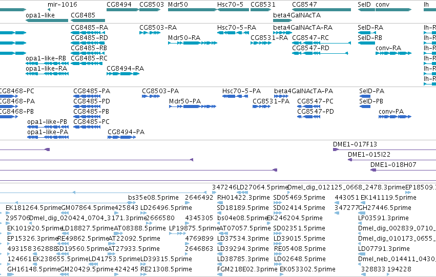Click the SelD-RB transcript
The width and height of the screenshot is (436, 277).
click(366, 43)
